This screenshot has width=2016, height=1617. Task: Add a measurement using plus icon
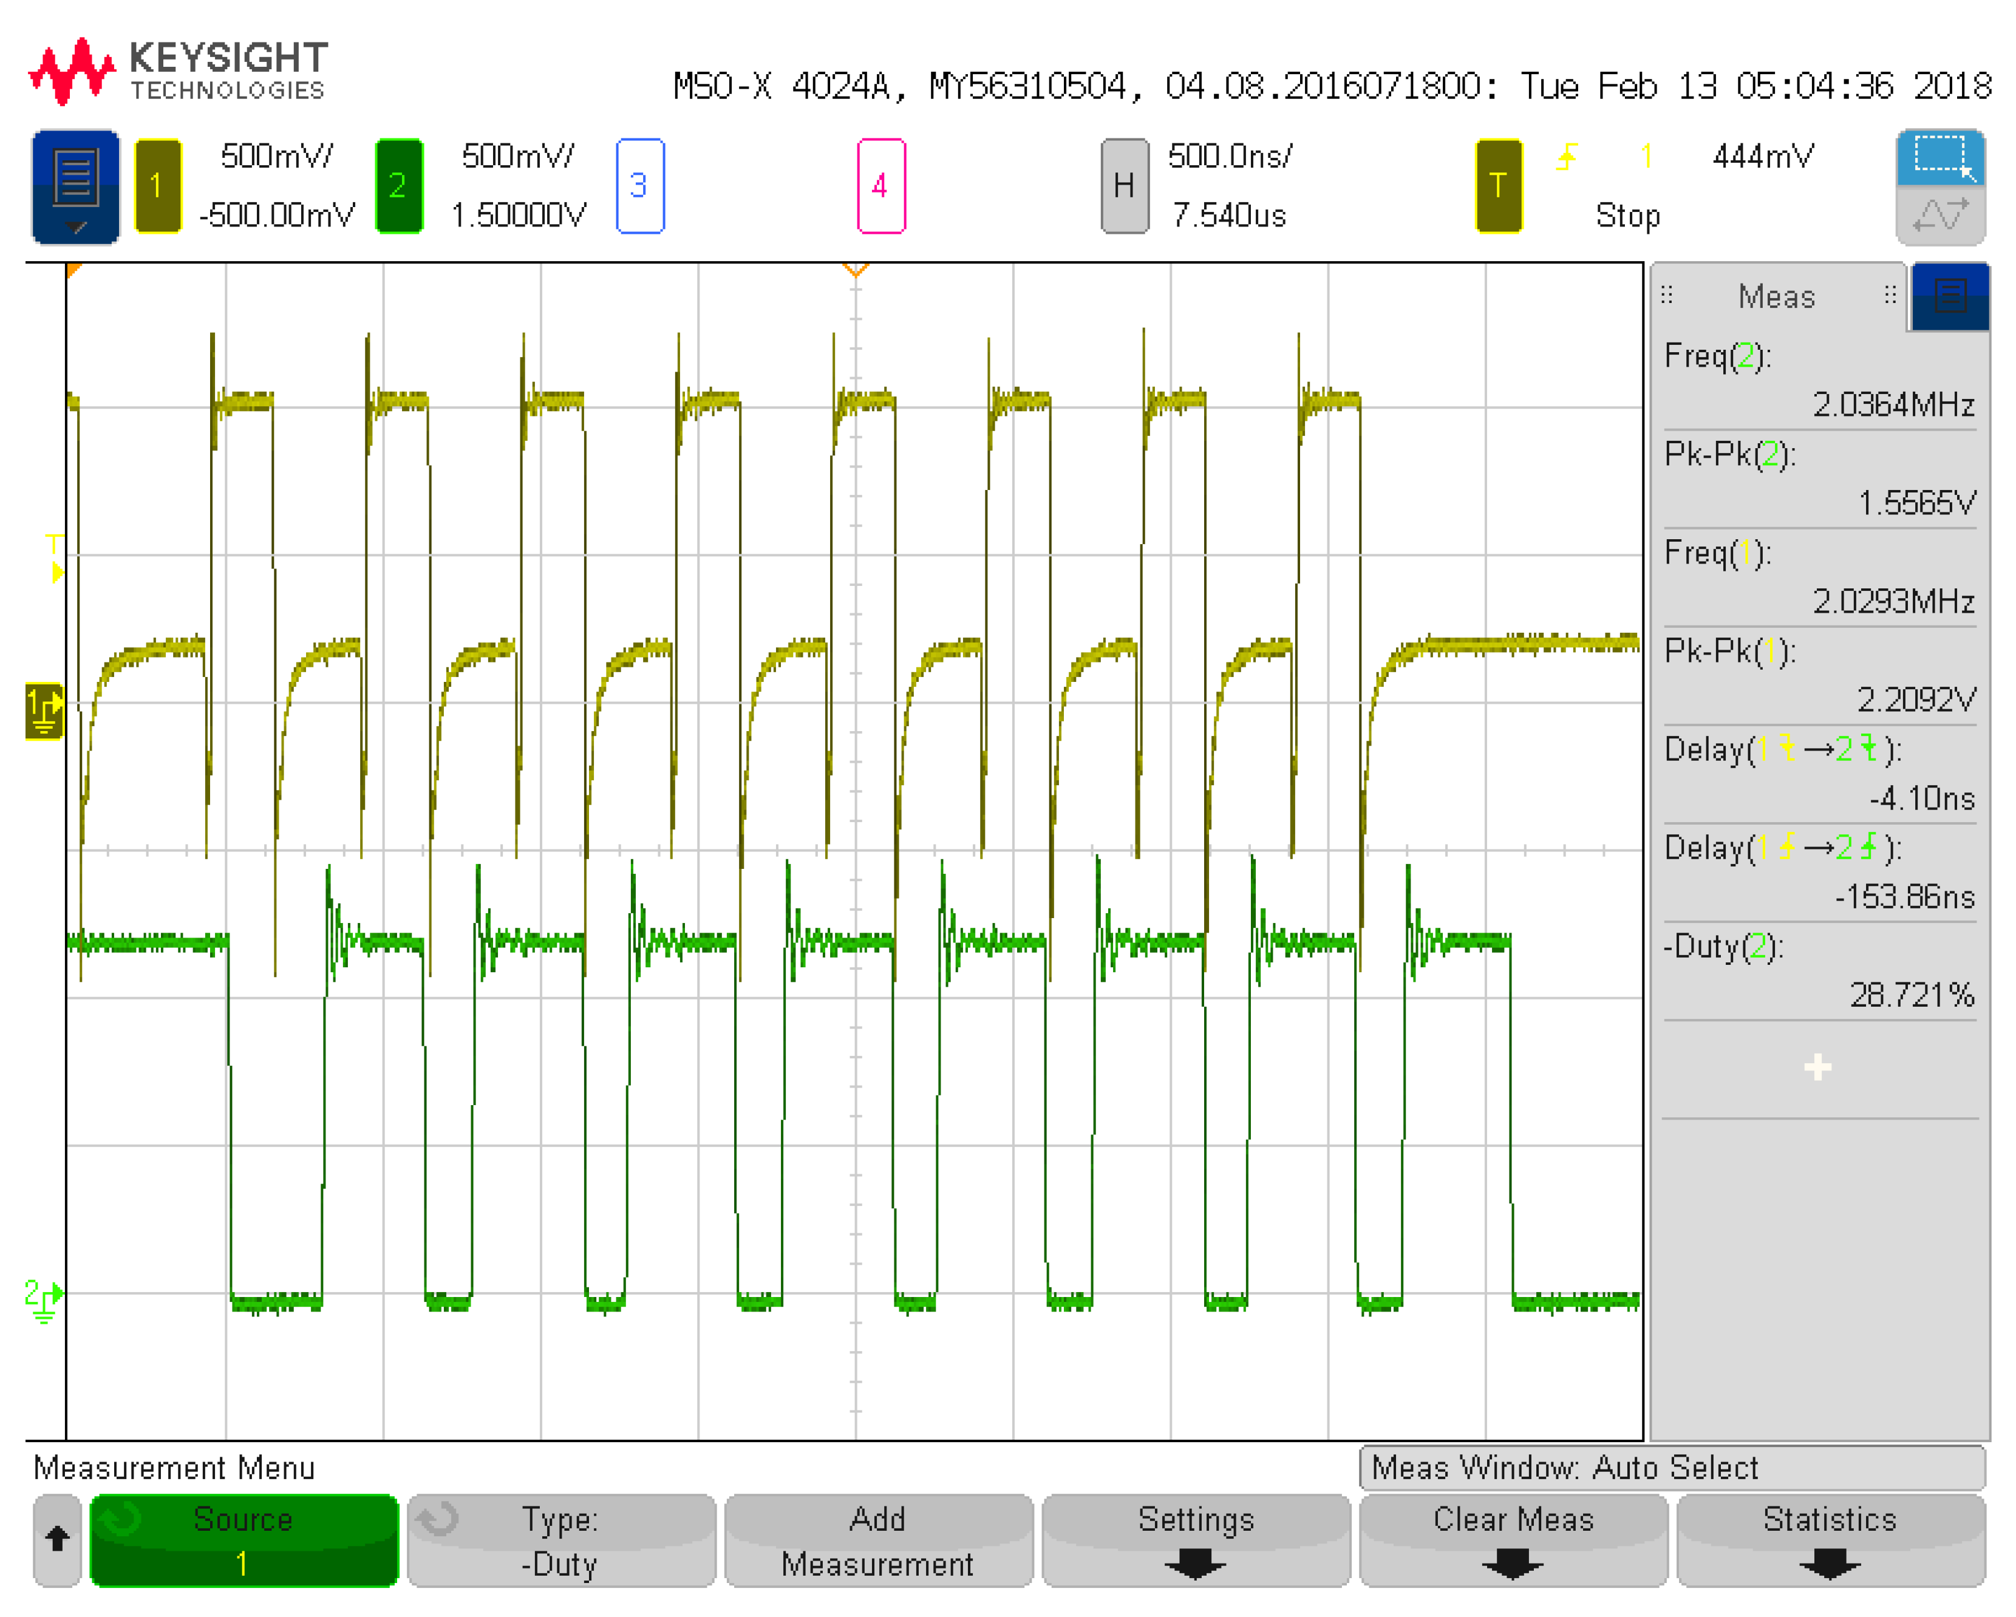1818,1067
